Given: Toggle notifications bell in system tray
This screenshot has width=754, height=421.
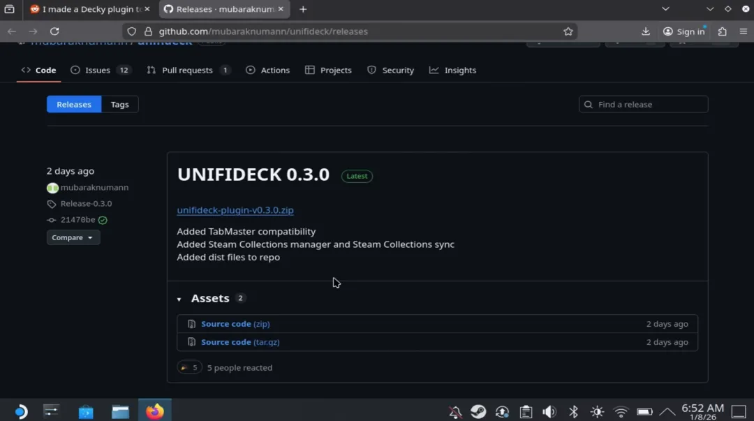Looking at the screenshot, I should point(455,412).
